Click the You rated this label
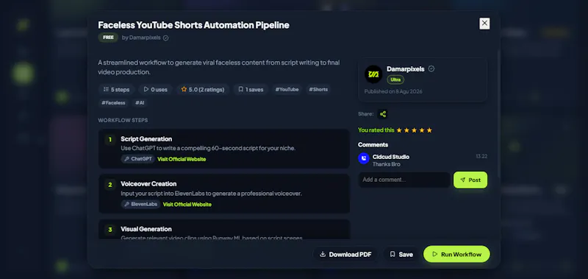Screen dimensions: 588x279 pyautogui.click(x=376, y=130)
